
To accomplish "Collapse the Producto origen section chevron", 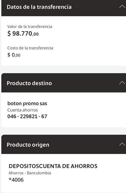I will click(122, 144).
